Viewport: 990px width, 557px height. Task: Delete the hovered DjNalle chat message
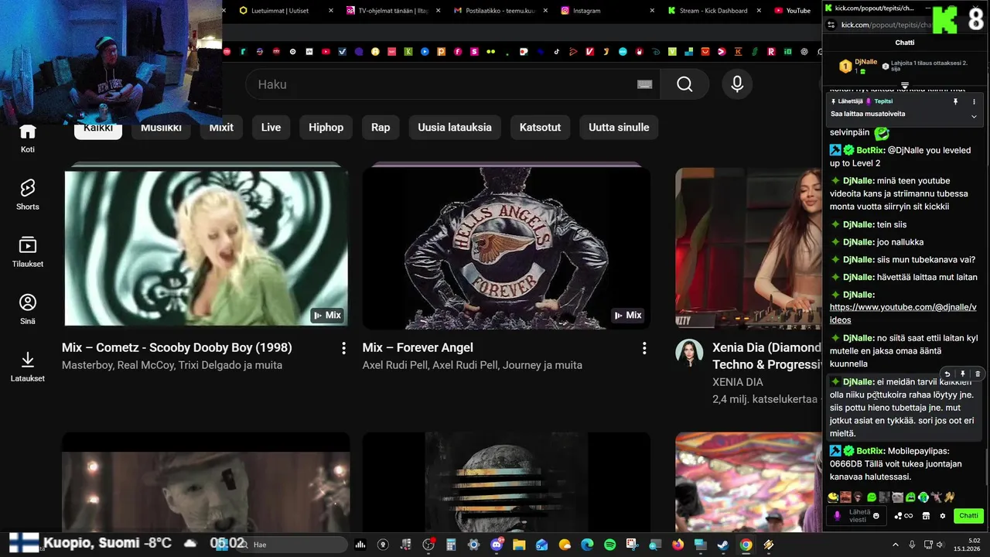point(978,374)
